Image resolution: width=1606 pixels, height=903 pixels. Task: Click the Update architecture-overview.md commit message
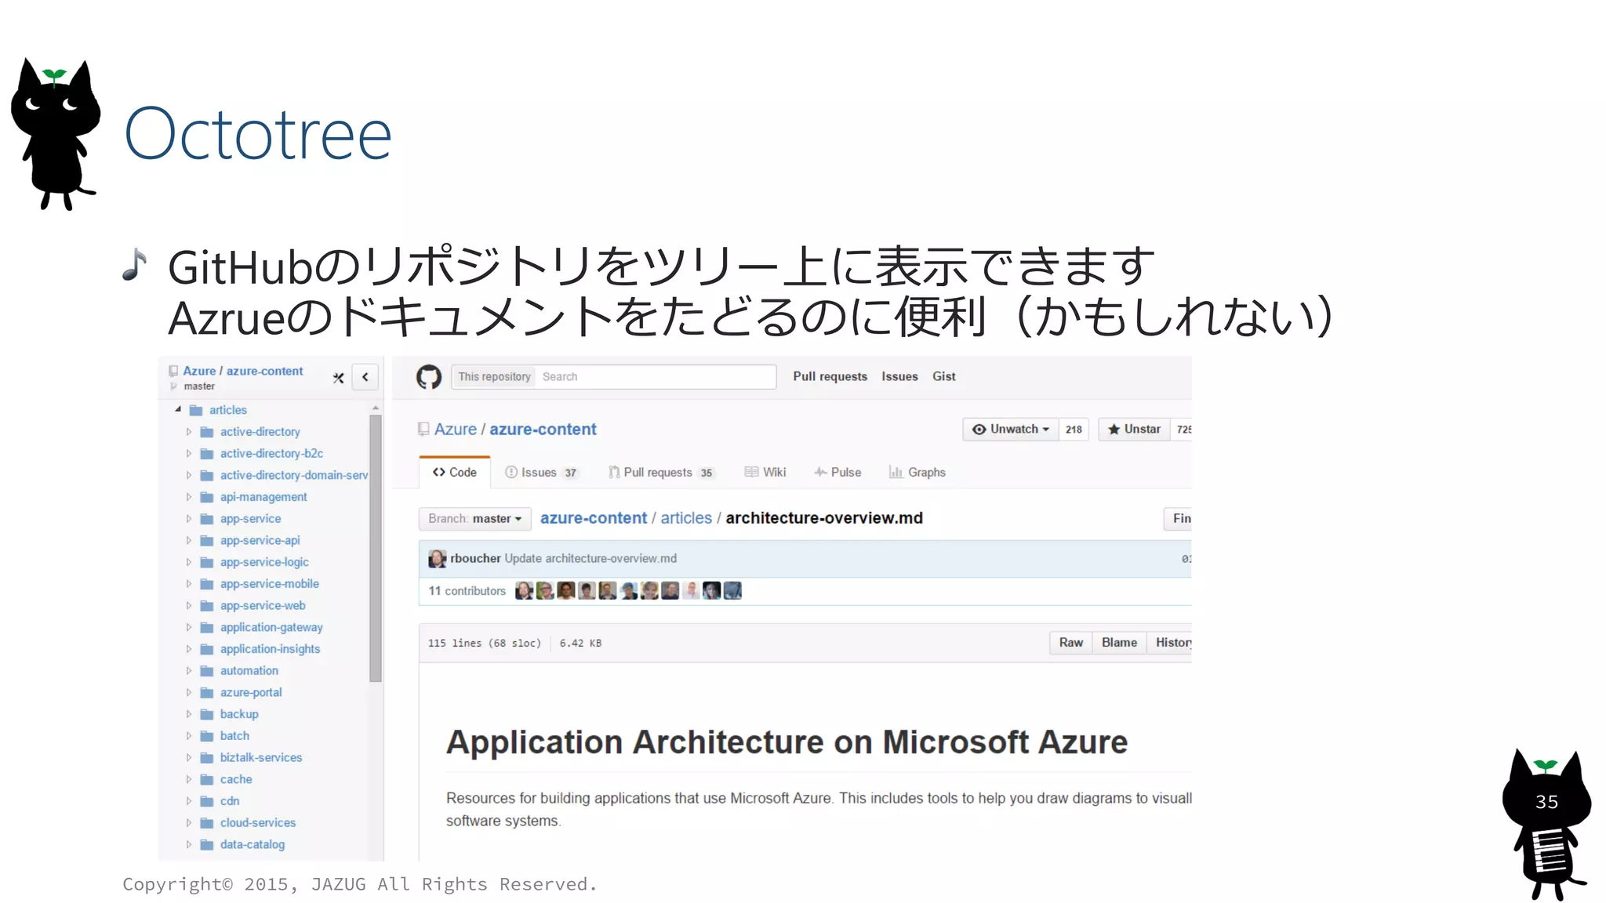[x=590, y=559]
